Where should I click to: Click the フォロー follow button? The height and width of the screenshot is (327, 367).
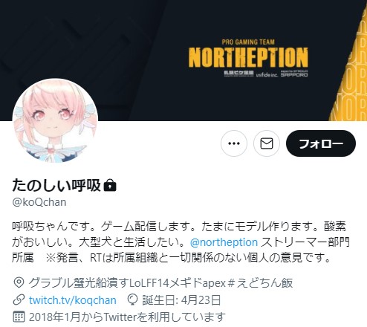pyautogui.click(x=321, y=143)
